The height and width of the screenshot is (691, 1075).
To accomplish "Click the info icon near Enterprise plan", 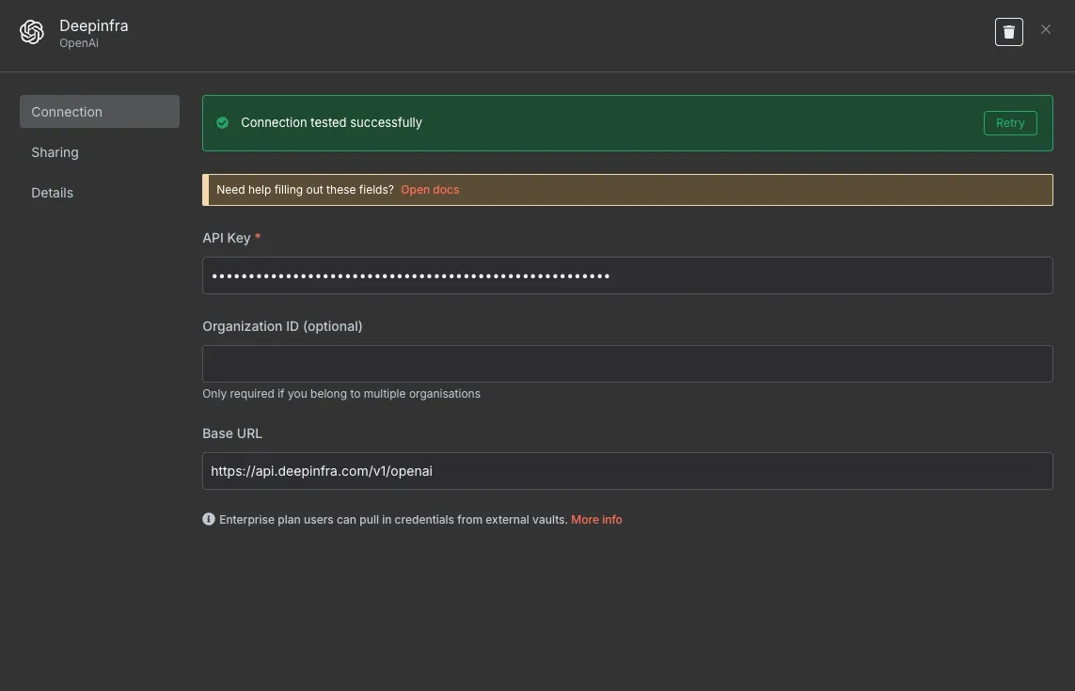I will 209,519.
